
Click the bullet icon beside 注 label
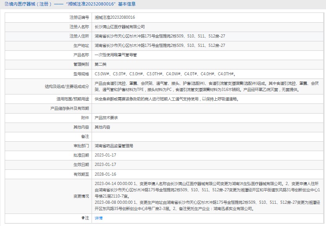(x=83, y=218)
